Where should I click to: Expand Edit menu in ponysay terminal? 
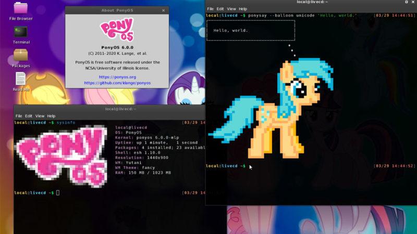[x=220, y=9]
